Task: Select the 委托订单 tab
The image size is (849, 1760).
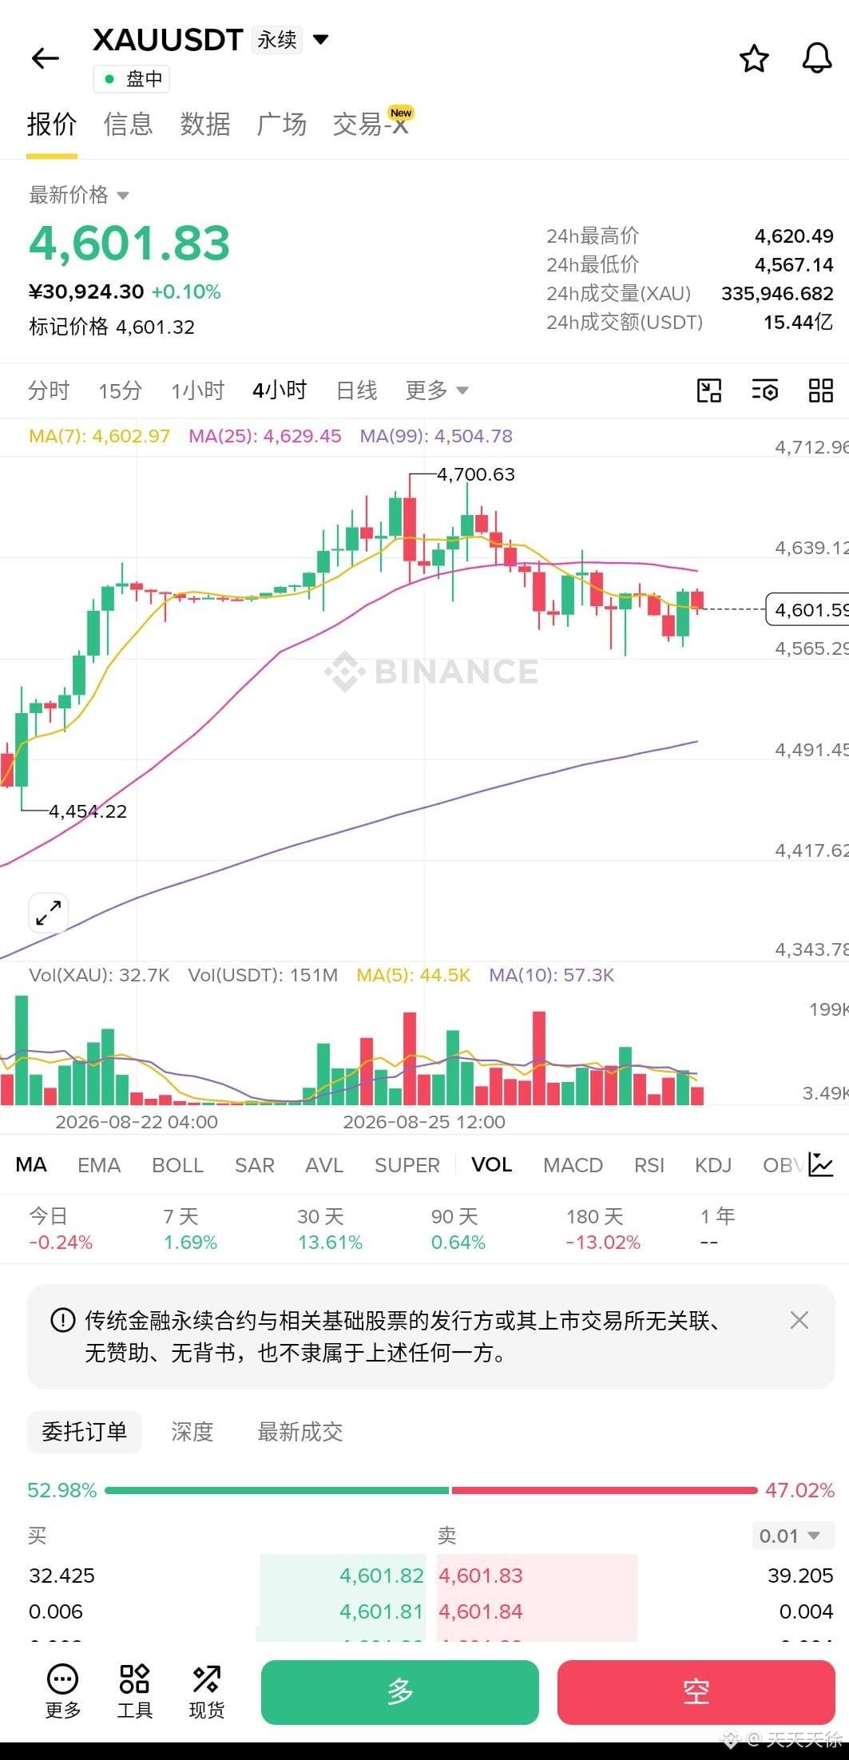Action: 84,1432
